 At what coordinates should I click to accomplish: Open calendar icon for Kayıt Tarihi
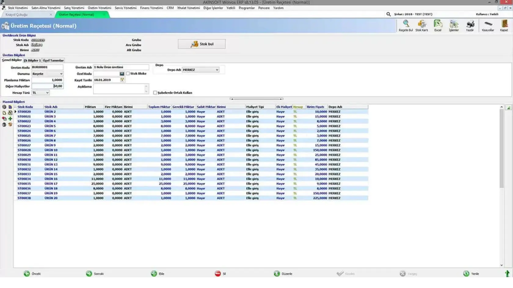pyautogui.click(x=122, y=80)
